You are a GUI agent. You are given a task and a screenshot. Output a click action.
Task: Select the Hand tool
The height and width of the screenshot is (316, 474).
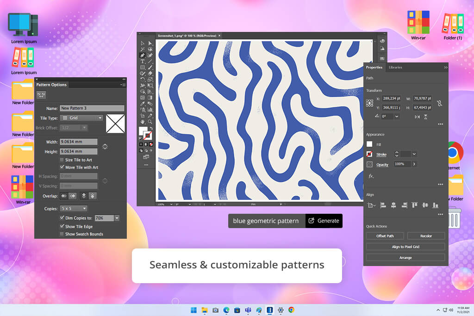click(x=143, y=121)
